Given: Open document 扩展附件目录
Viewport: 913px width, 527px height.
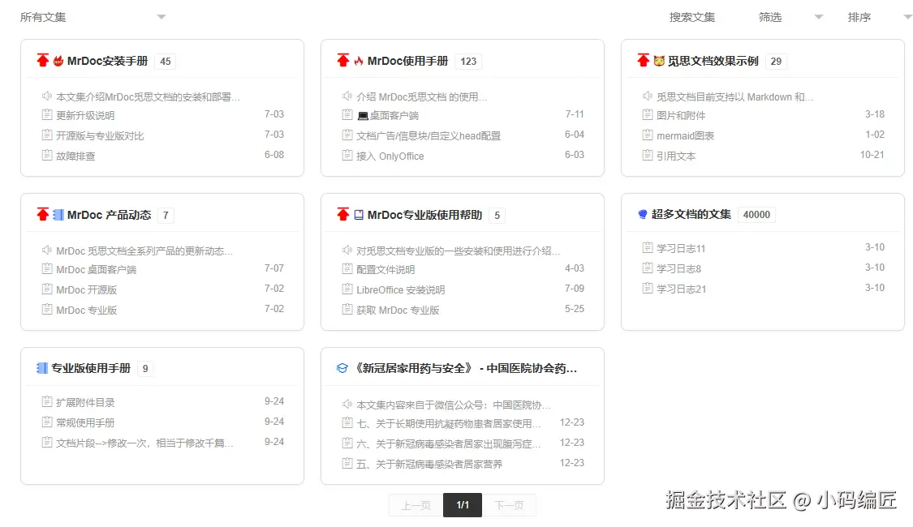Looking at the screenshot, I should (x=85, y=402).
